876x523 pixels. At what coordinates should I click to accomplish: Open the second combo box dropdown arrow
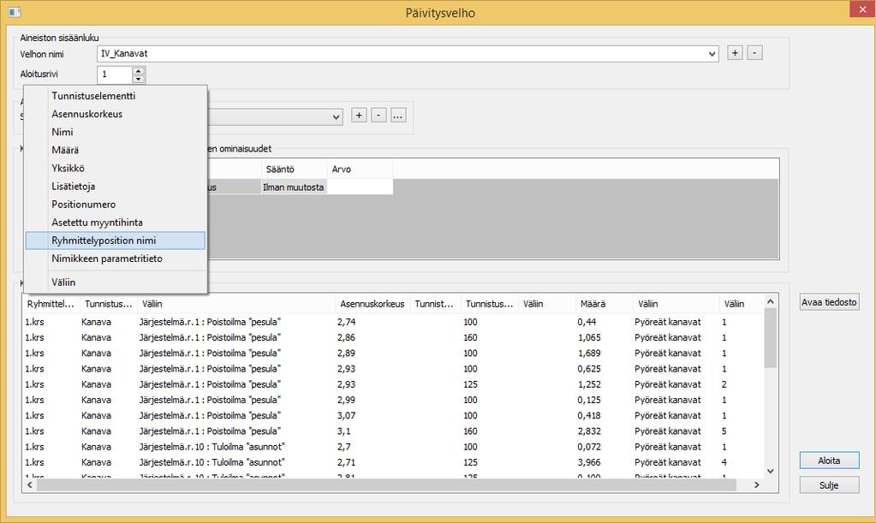pyautogui.click(x=336, y=116)
